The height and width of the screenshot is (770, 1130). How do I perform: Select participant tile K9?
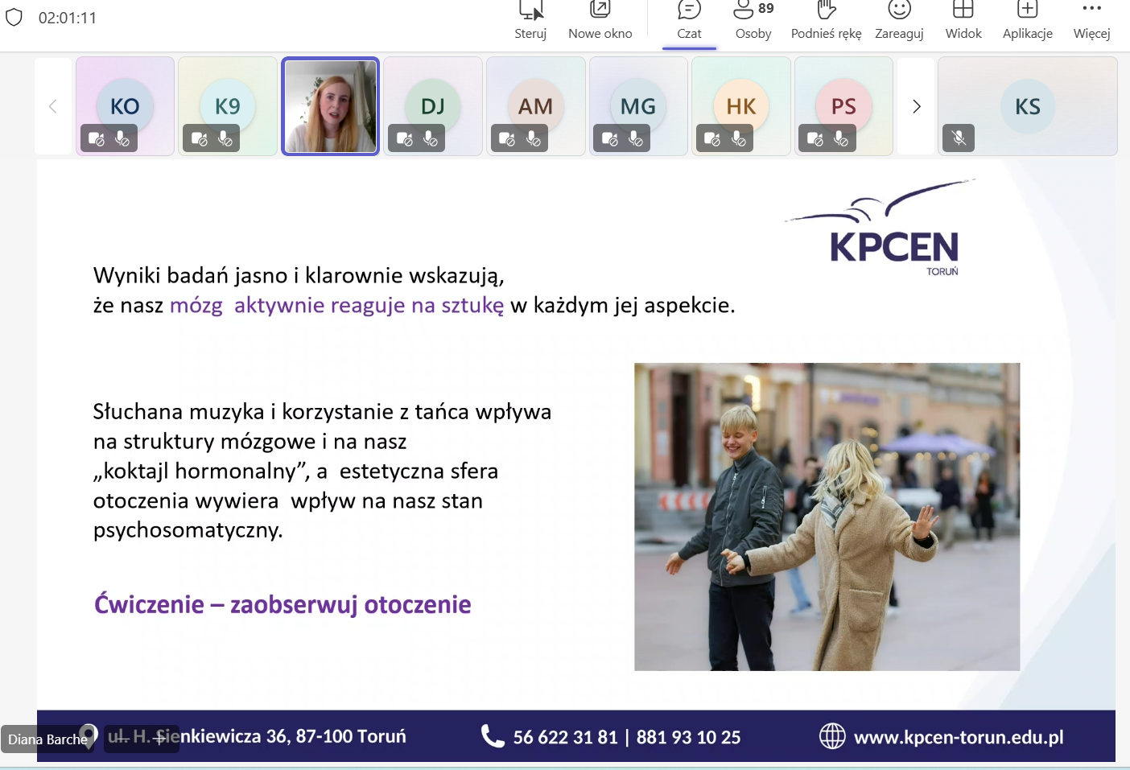[x=228, y=106]
